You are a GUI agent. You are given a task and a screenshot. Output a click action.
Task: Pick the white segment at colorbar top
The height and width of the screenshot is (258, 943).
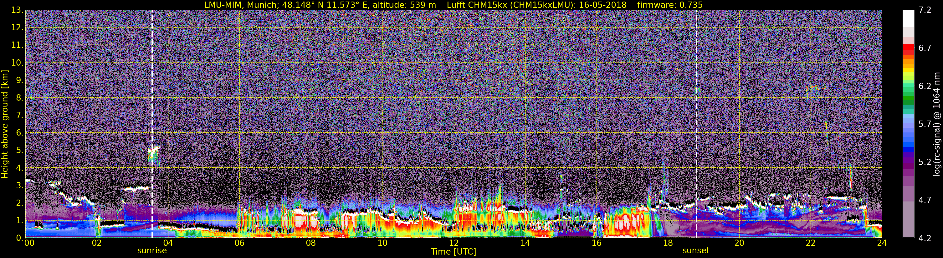(908, 18)
